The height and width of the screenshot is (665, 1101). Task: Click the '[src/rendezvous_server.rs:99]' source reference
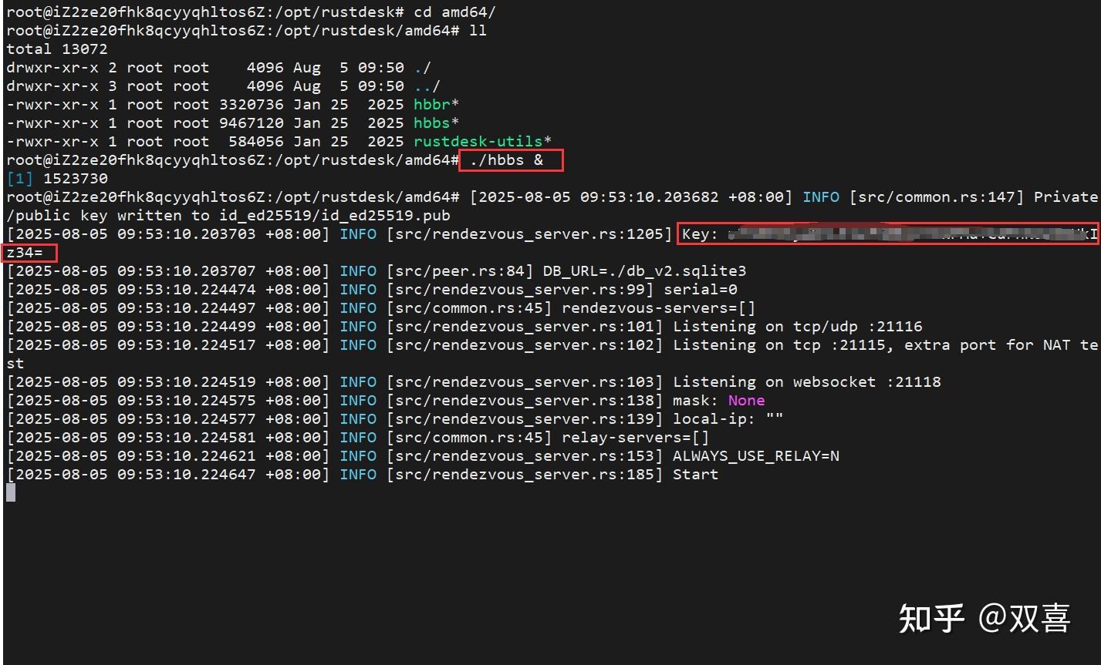(x=520, y=290)
